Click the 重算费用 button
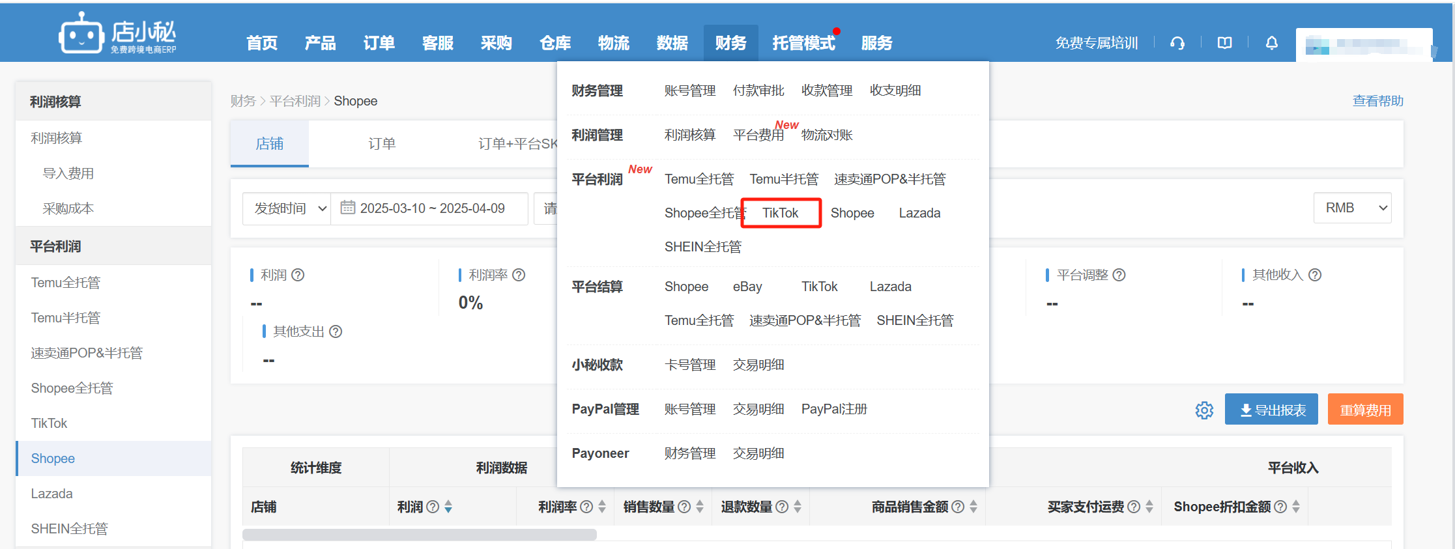The height and width of the screenshot is (549, 1455). click(x=1366, y=410)
